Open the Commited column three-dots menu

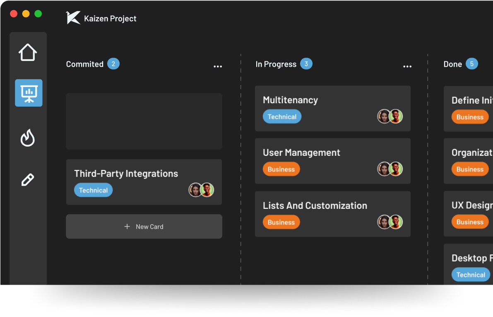coord(218,67)
